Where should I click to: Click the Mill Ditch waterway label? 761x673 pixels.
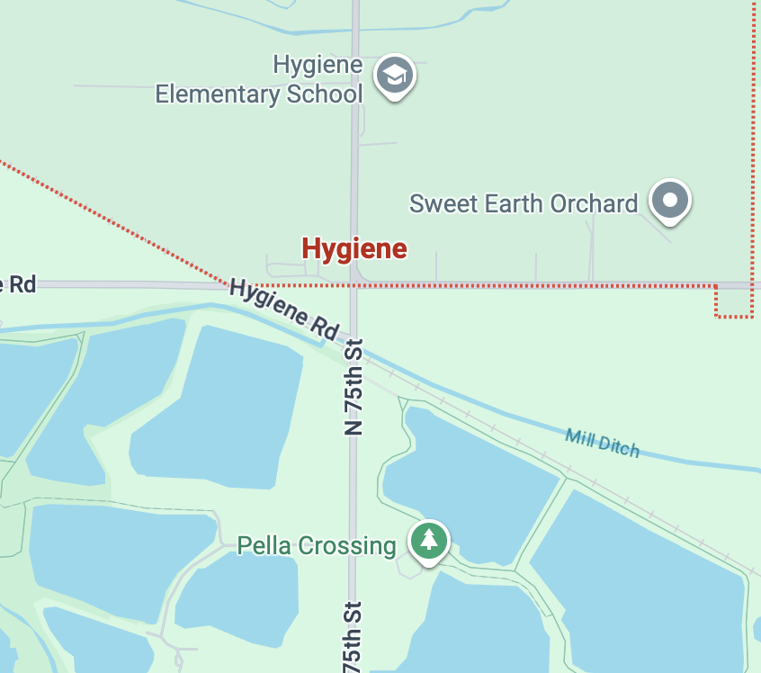pos(603,444)
